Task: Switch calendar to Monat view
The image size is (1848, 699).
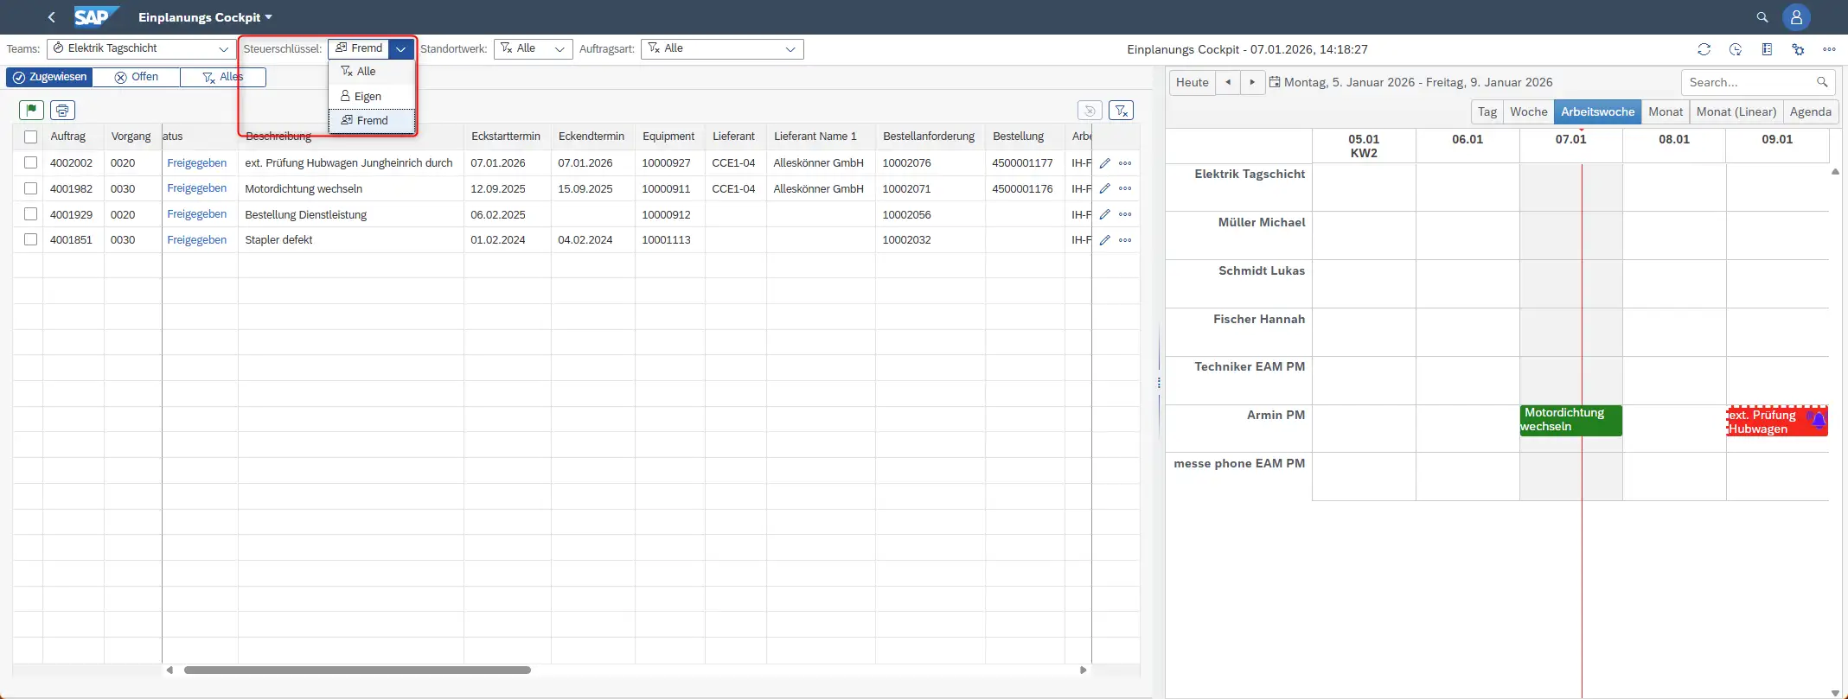Action: pos(1665,111)
